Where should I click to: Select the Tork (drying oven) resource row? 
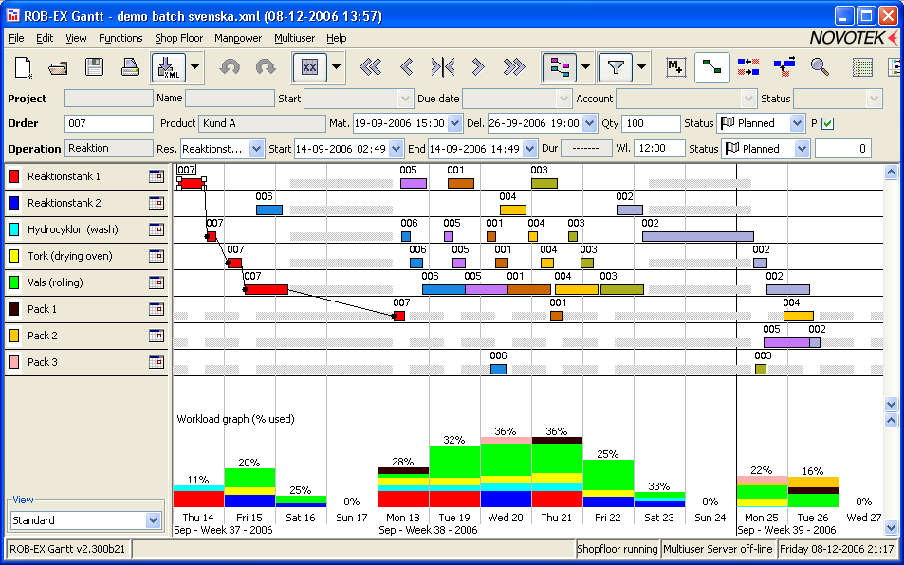coord(86,256)
